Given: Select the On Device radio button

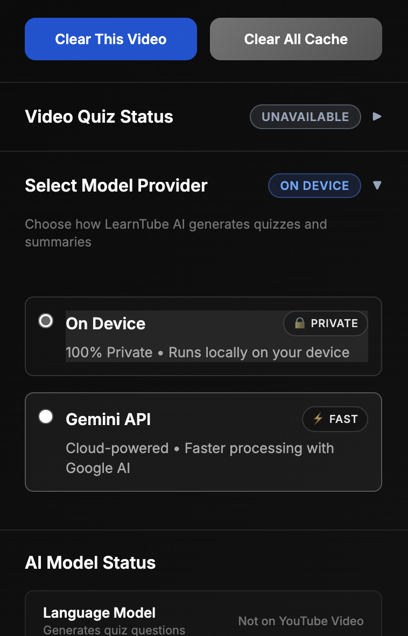Looking at the screenshot, I should 45,321.
